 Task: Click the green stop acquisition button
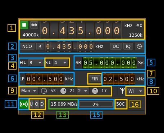coord(24,25)
